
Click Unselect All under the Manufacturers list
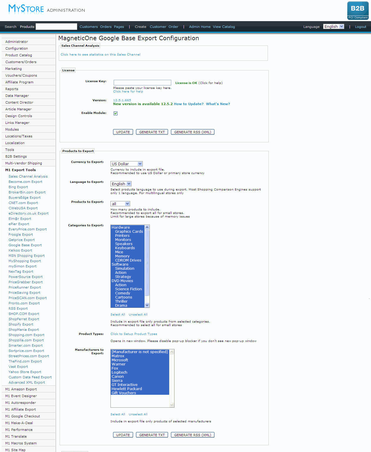point(138,414)
